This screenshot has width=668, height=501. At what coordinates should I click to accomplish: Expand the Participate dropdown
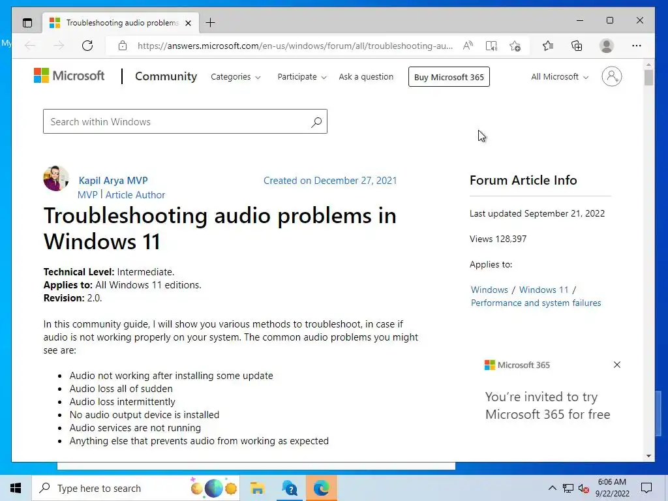pyautogui.click(x=301, y=77)
